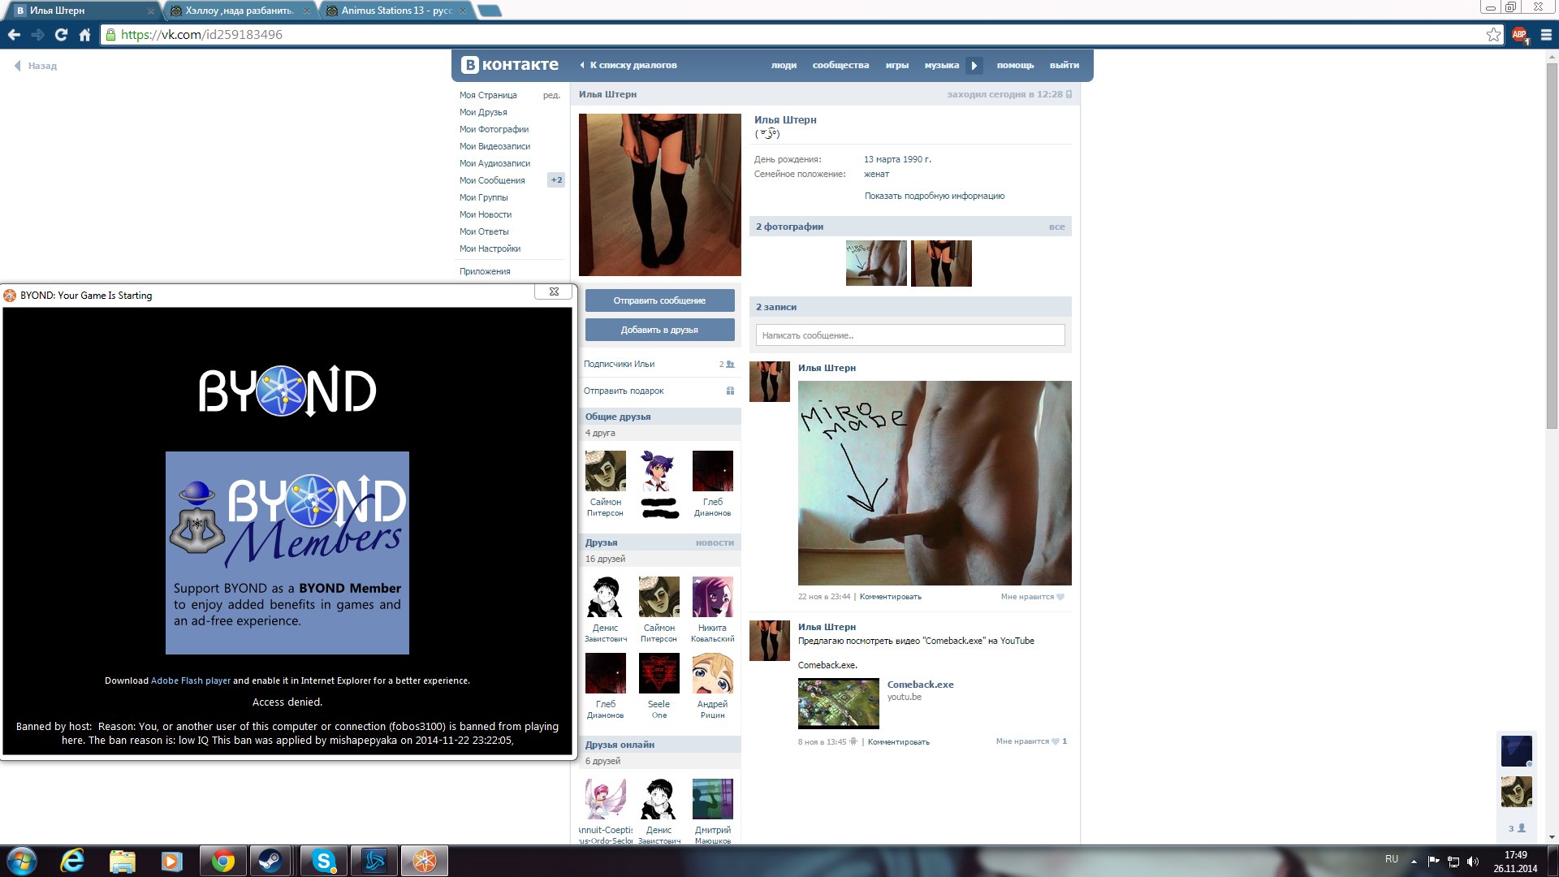Like the Comeback.exe post with the heart
This screenshot has width=1559, height=877.
pos(1055,741)
